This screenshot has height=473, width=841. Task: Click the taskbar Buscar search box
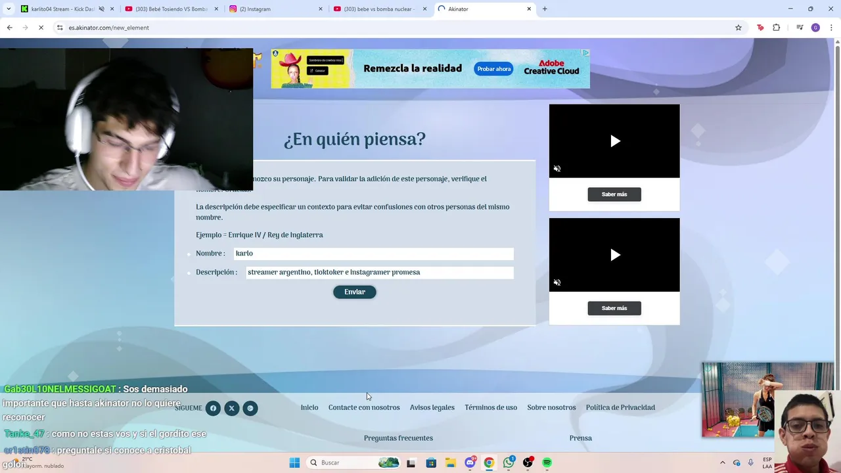(x=354, y=462)
